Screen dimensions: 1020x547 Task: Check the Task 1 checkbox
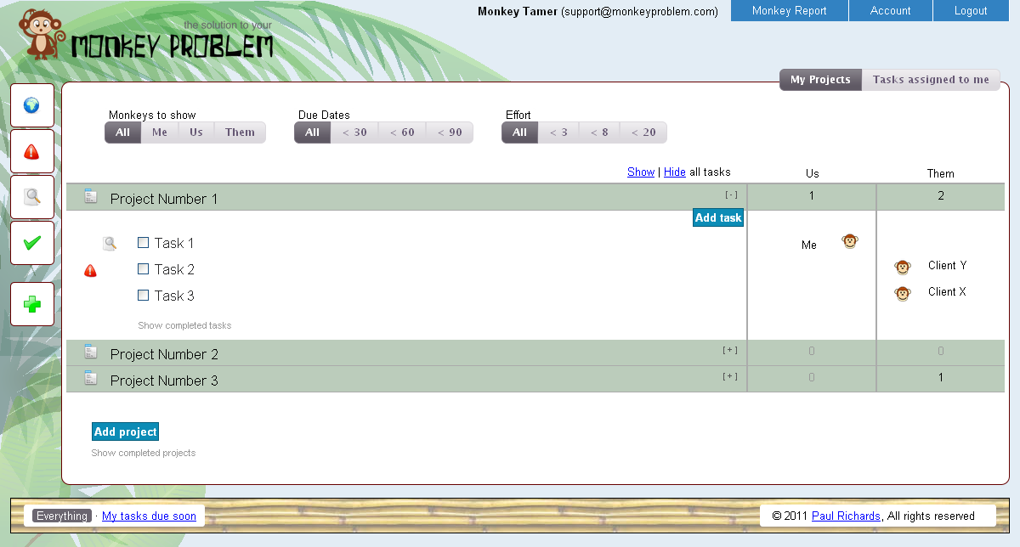[x=143, y=243]
